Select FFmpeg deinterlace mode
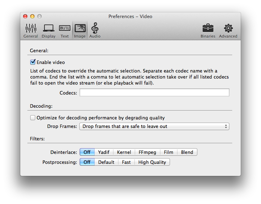Screen dimensions: 261x204 coord(147,152)
